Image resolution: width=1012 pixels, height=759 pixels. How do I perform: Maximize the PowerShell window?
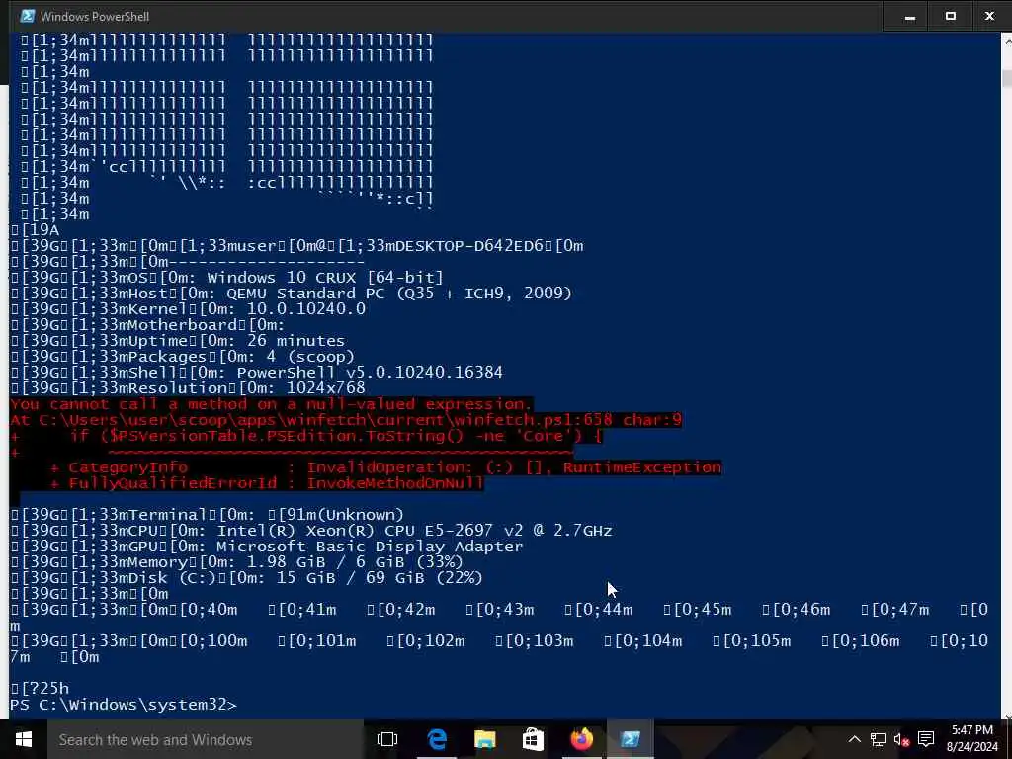pyautogui.click(x=950, y=16)
